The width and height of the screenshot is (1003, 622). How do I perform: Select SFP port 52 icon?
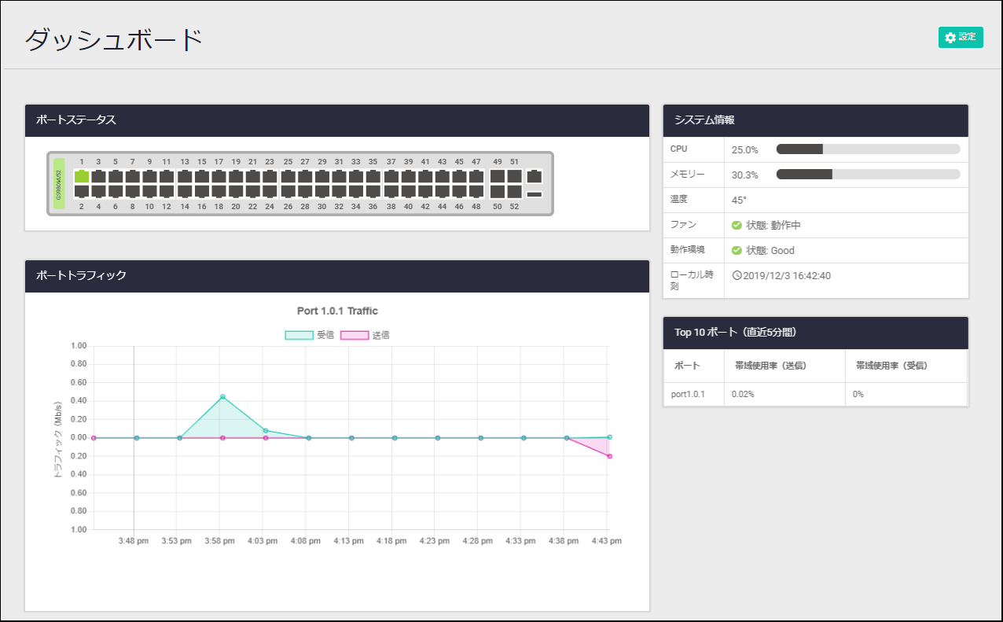click(x=515, y=191)
